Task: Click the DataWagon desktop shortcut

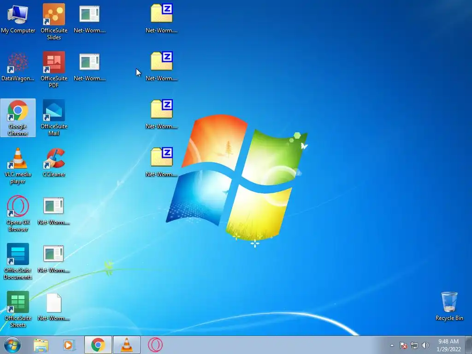Action: pos(18,67)
